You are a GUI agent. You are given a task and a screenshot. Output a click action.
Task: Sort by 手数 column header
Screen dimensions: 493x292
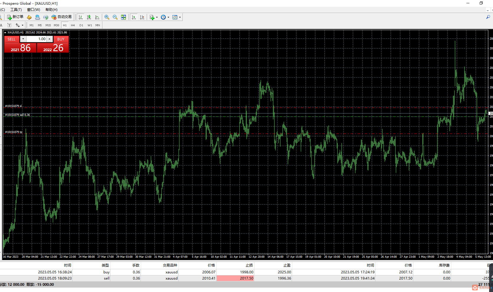[136, 265]
